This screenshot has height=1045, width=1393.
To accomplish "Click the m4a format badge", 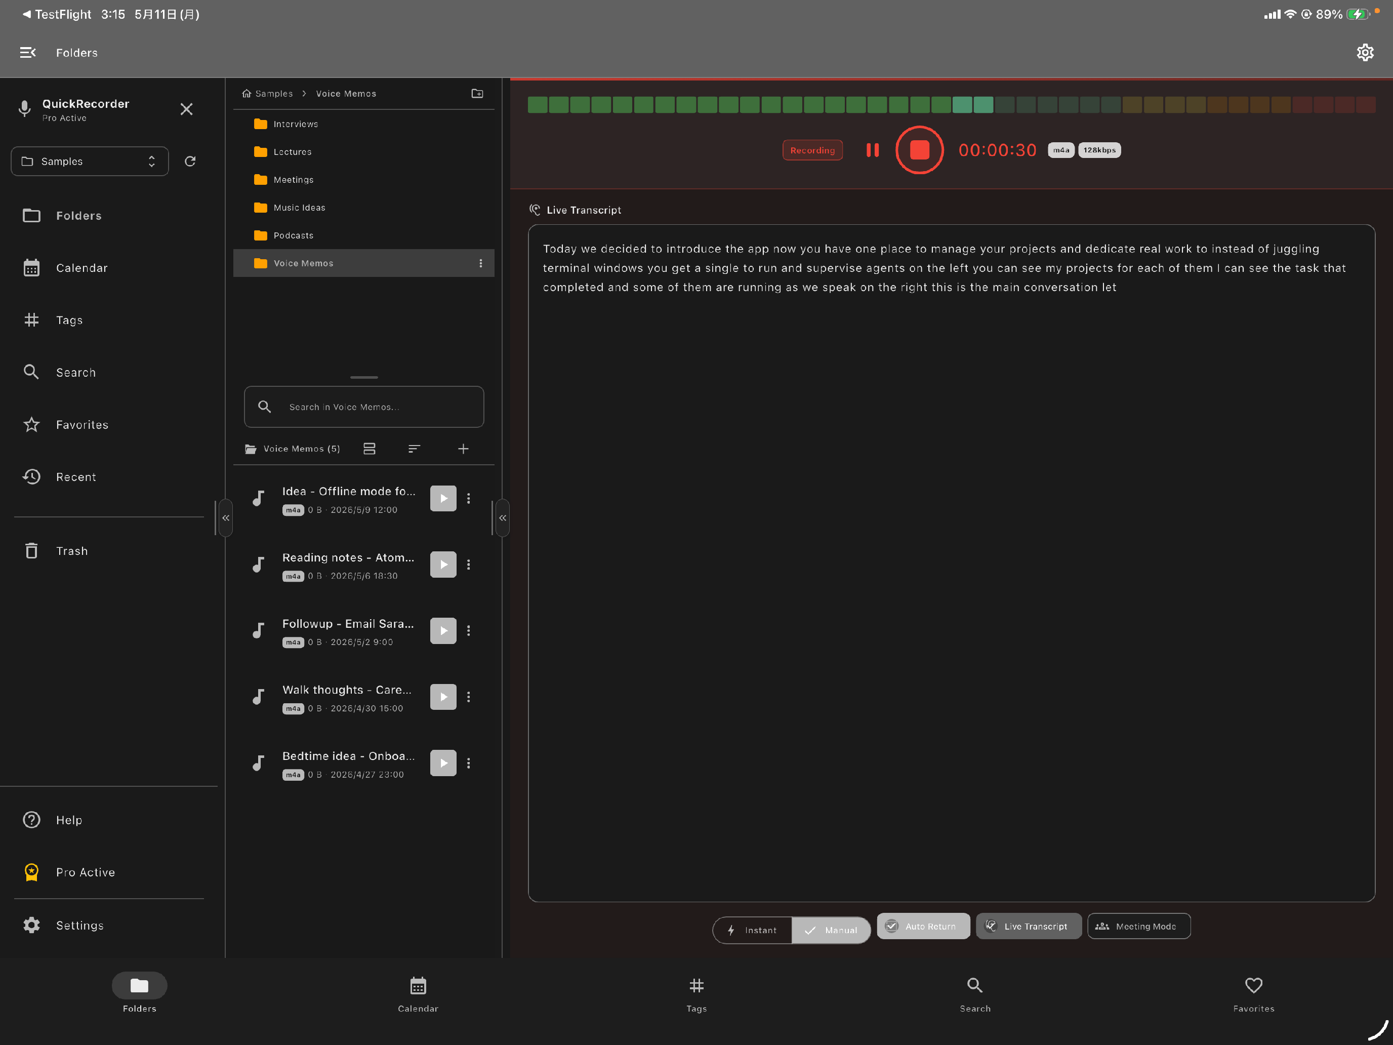I will tap(1061, 150).
